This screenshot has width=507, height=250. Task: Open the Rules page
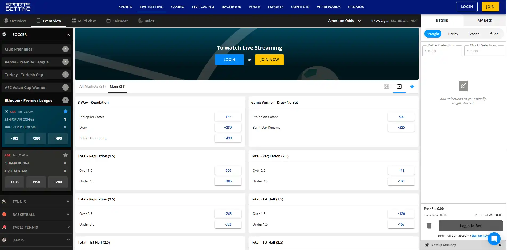(146, 21)
